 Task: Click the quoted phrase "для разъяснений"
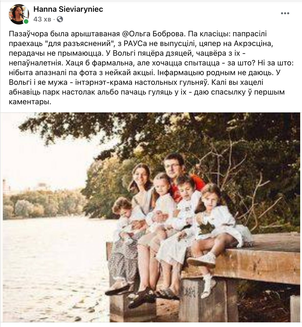81,43
